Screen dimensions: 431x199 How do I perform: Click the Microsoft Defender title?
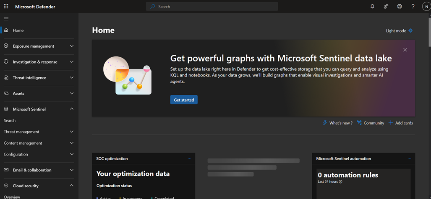35,7
